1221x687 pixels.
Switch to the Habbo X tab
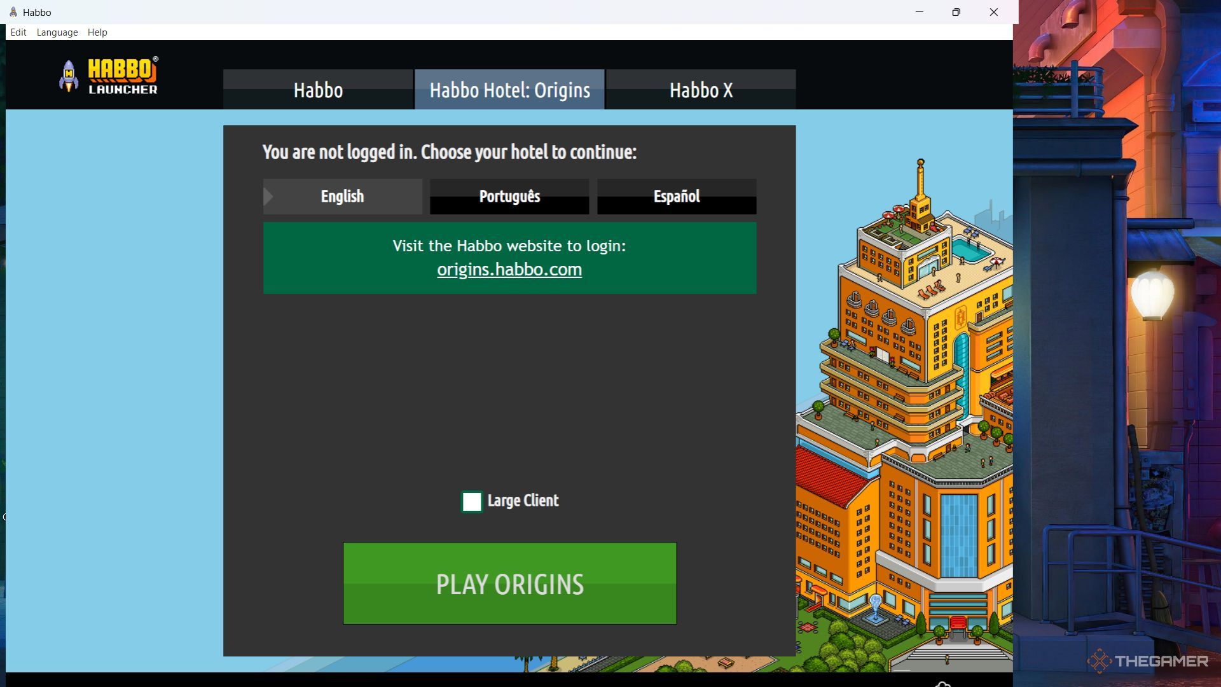[x=701, y=90]
